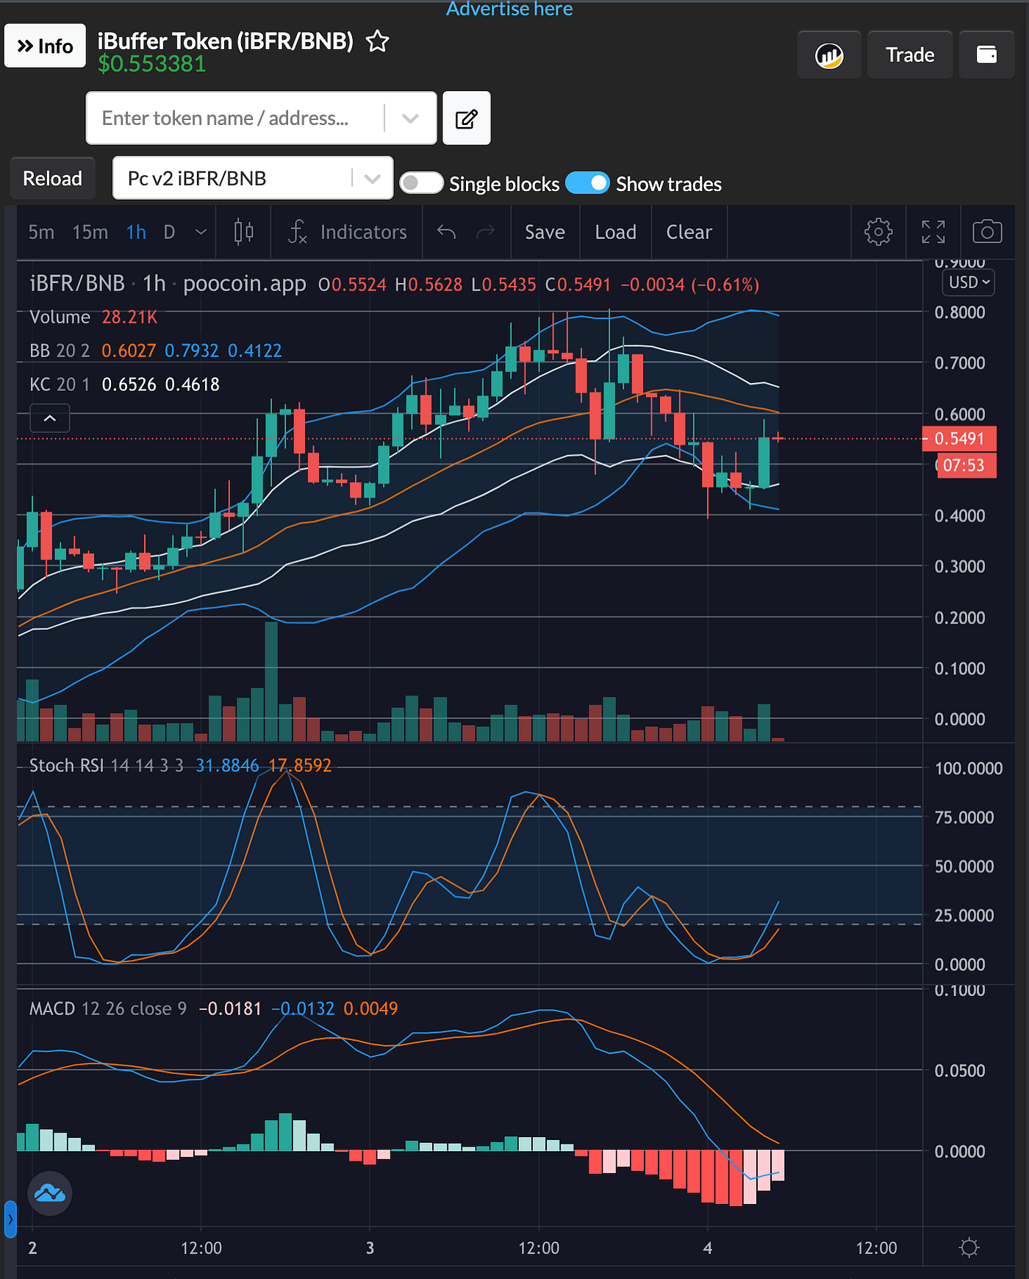Viewport: 1029px width, 1279px height.
Task: Open USD currency dropdown on price axis
Action: click(x=969, y=282)
